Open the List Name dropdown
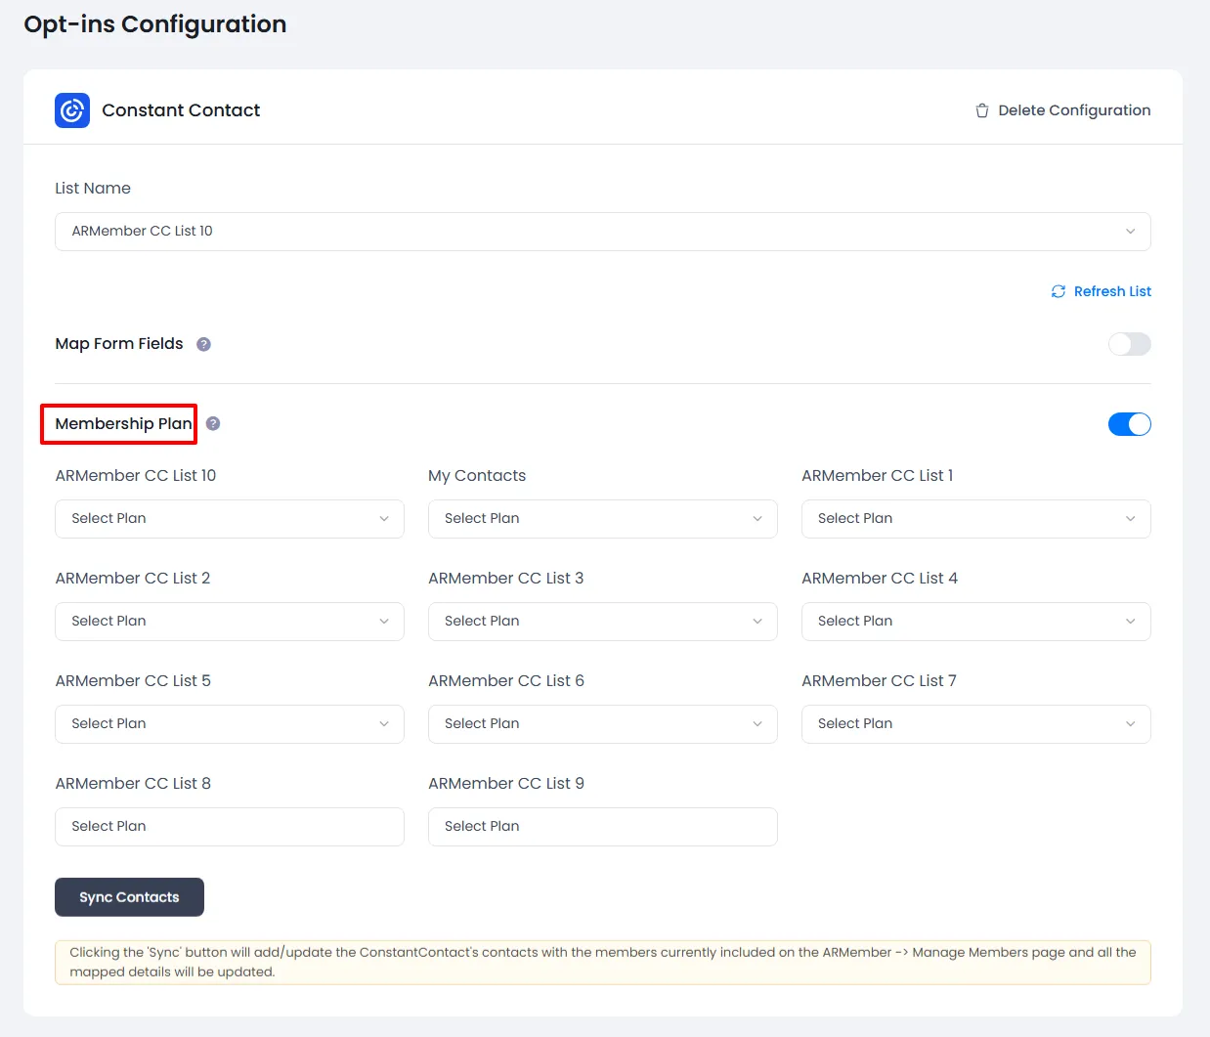The width and height of the screenshot is (1210, 1037). point(602,232)
